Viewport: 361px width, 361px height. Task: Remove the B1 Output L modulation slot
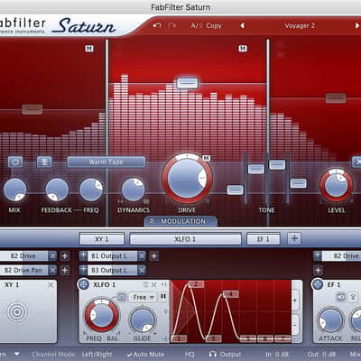pos(142,256)
